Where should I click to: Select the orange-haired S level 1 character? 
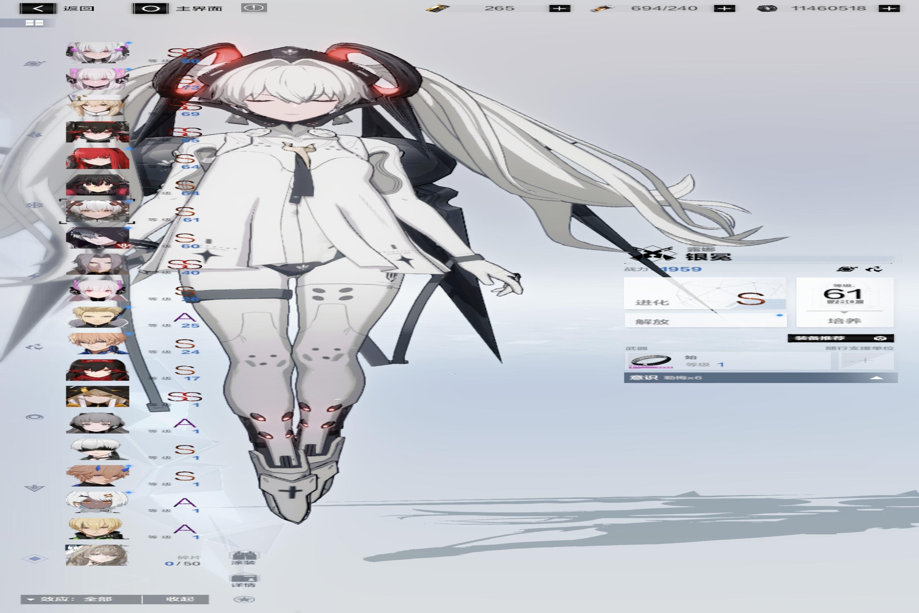click(x=97, y=476)
